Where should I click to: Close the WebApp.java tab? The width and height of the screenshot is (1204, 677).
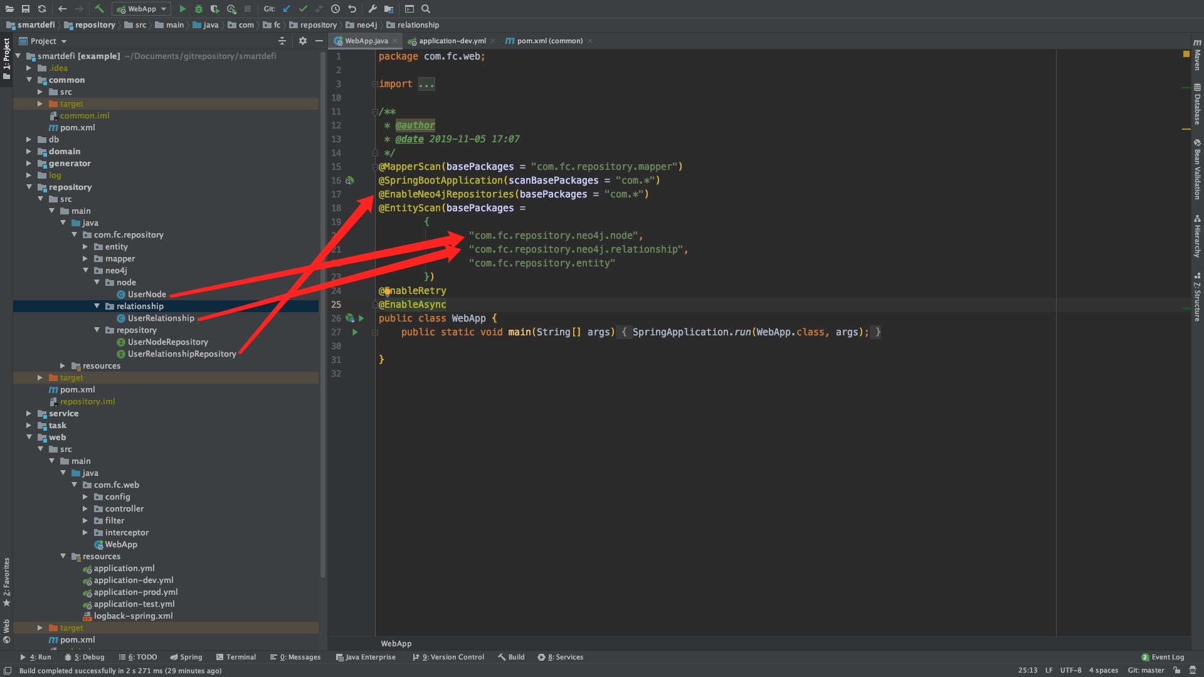point(395,41)
